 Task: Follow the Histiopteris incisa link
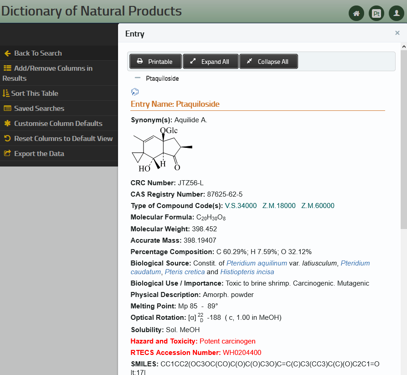click(247, 272)
